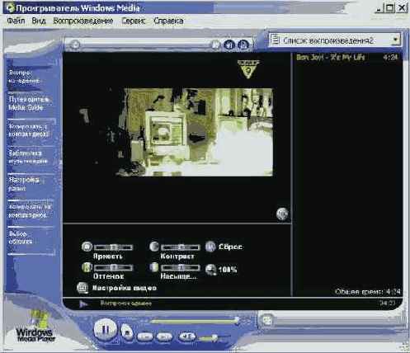This screenshot has width=410, height=353.
Task: Open the Выбор обложки skin chooser tab
Action: tap(21, 238)
